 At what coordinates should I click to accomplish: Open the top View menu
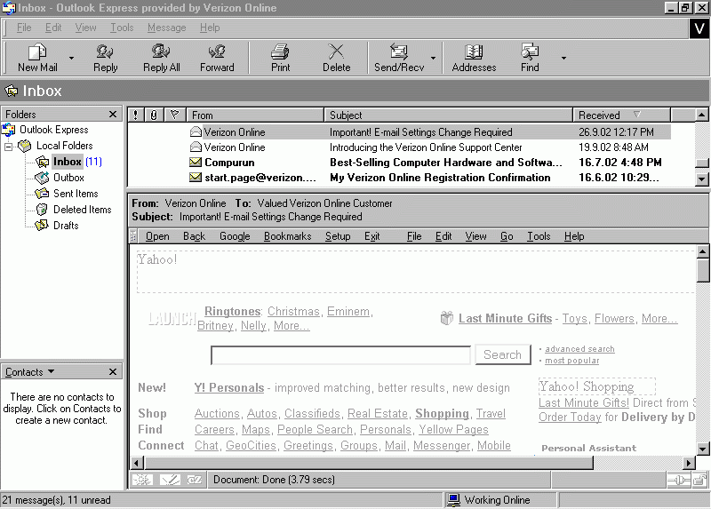(x=85, y=28)
